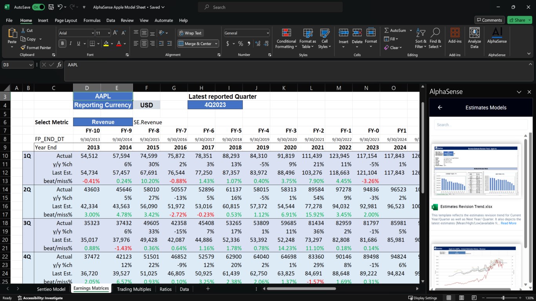
Task: Toggle the AutoSave switch
Action: point(38,7)
